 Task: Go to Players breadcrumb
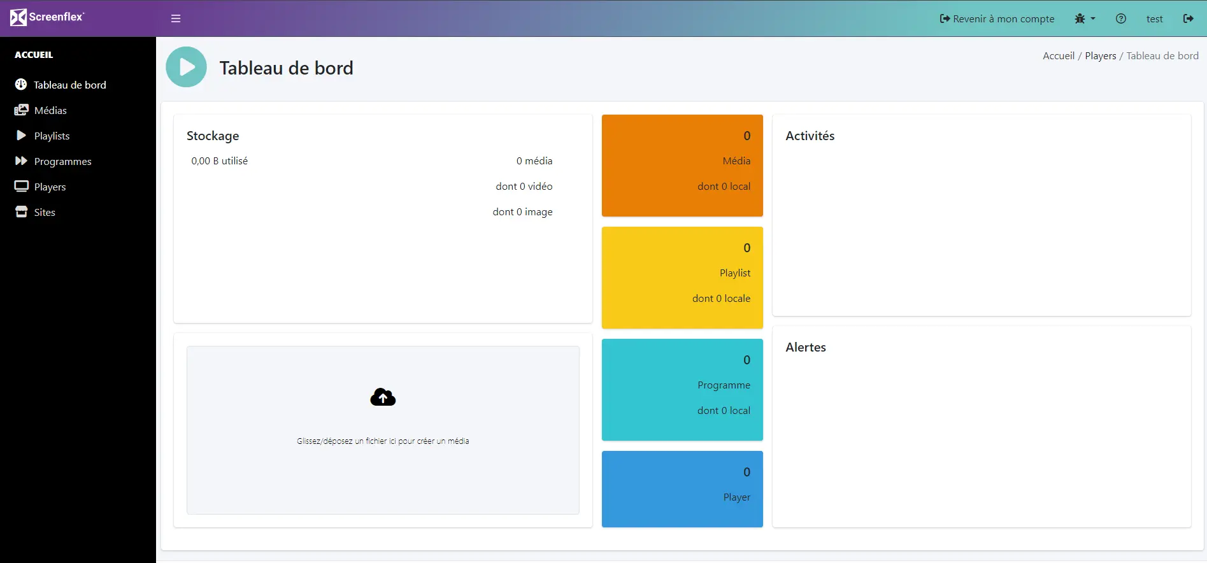pos(1101,55)
